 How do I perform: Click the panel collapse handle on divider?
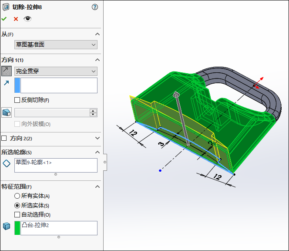pyautogui.click(x=105, y=162)
